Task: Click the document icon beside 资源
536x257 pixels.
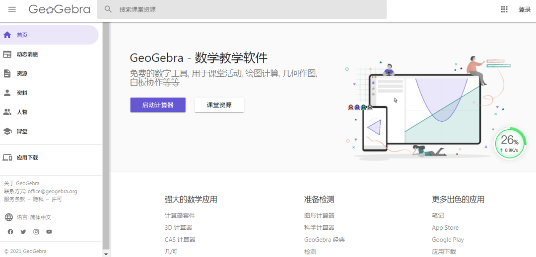Action: (7, 73)
